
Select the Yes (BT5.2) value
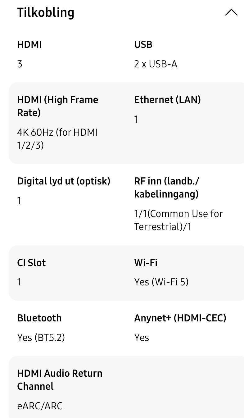coord(41,338)
